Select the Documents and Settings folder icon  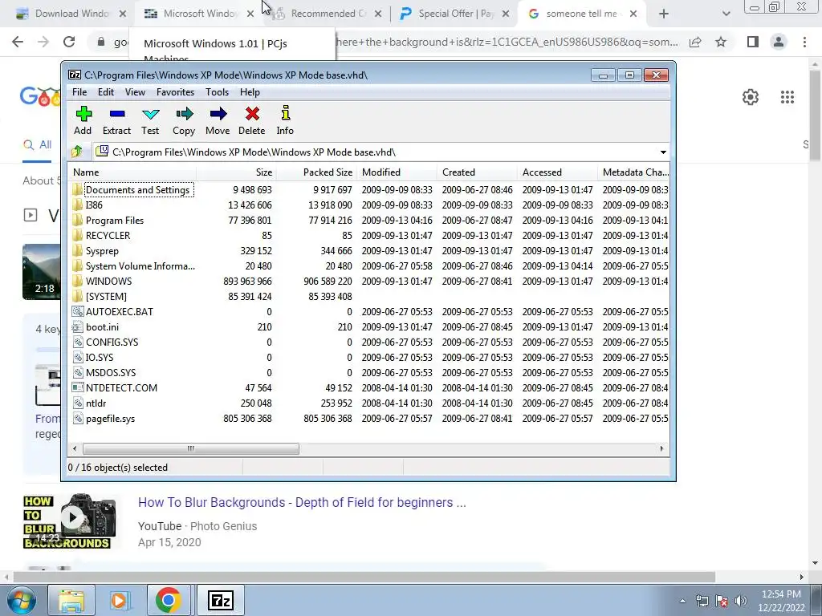[78, 189]
